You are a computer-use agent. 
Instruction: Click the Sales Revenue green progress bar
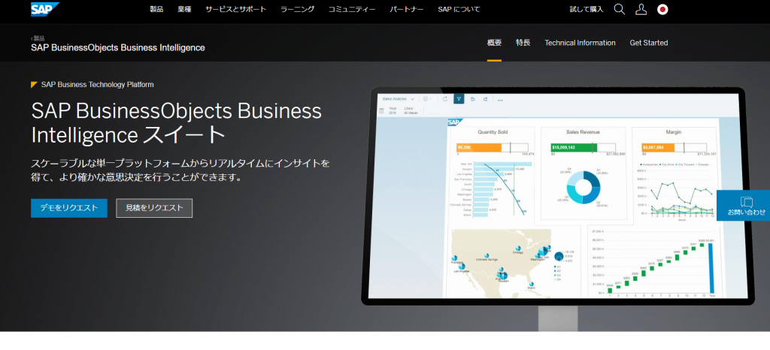[573, 147]
